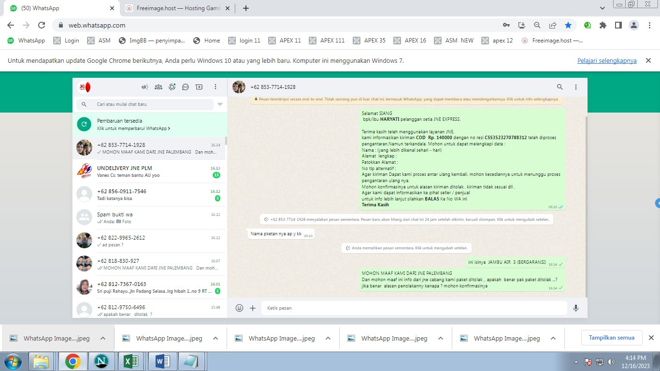Screen dimensions: 660x371
Task: Open the apex 12 bookmark
Action: click(x=497, y=41)
